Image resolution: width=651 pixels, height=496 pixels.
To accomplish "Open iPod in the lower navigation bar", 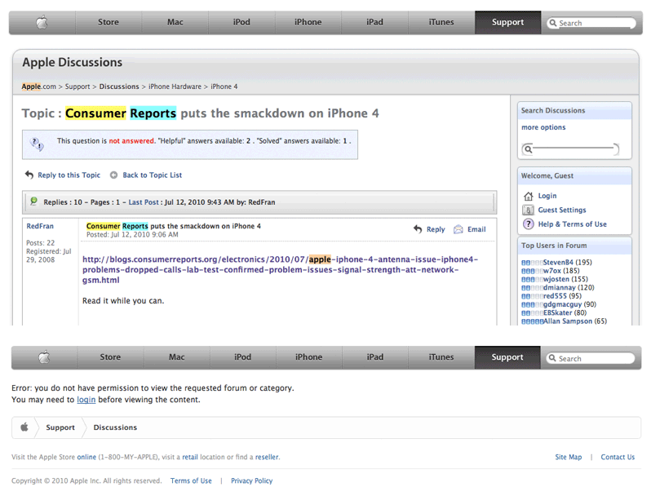I will pos(242,357).
